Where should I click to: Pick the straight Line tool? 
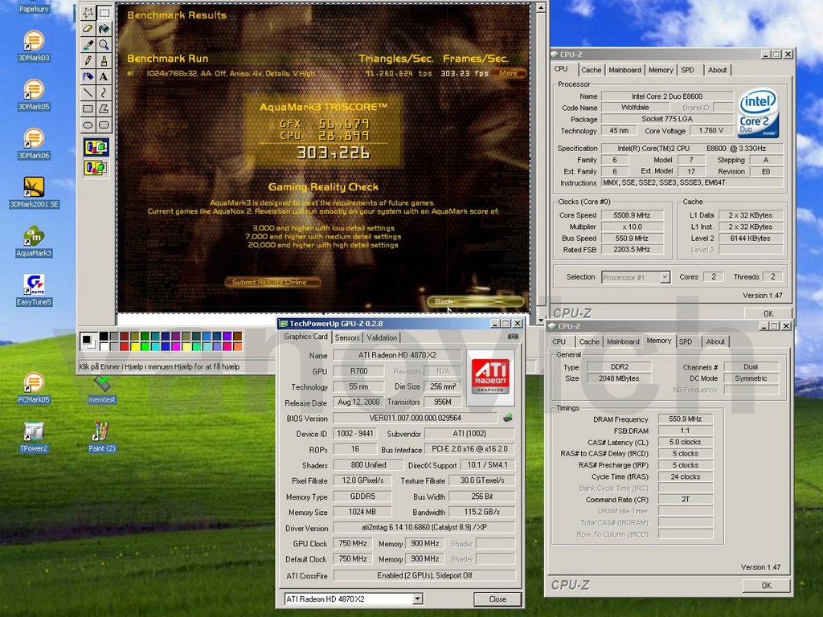pos(88,93)
